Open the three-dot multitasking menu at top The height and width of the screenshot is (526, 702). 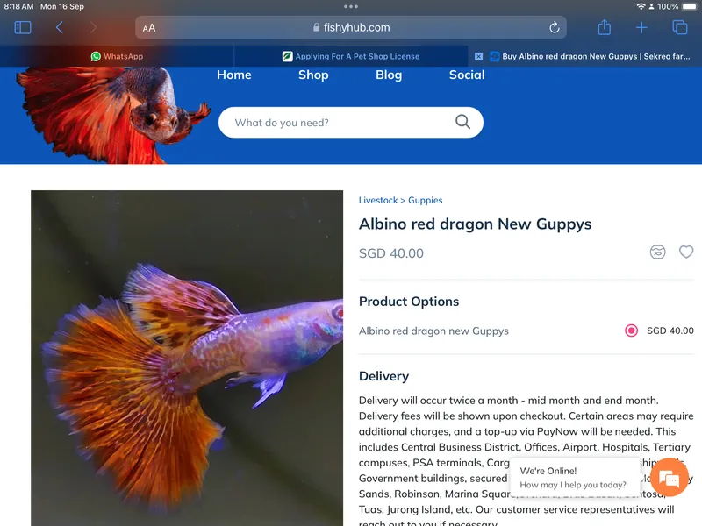point(351,6)
